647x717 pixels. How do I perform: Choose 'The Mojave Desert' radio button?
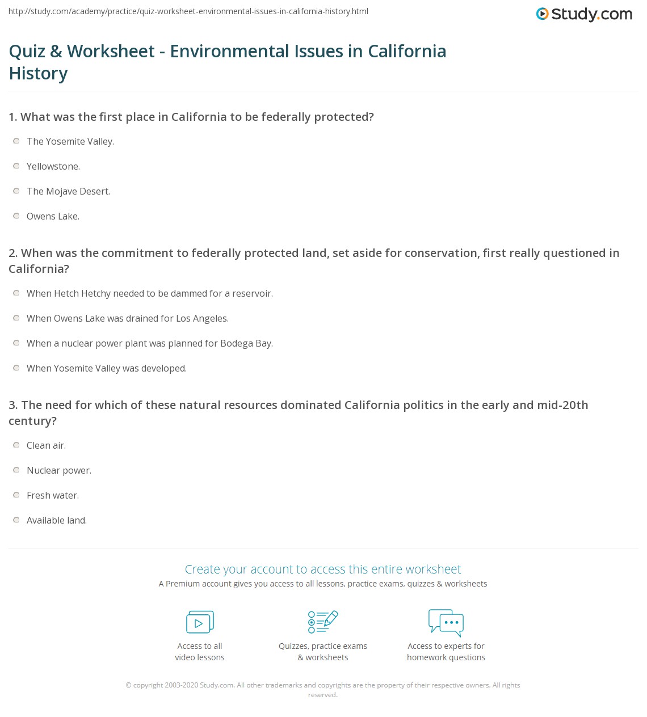click(x=16, y=191)
